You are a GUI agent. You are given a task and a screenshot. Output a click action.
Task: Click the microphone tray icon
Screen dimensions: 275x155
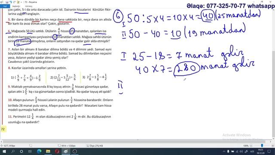coord(228,151)
